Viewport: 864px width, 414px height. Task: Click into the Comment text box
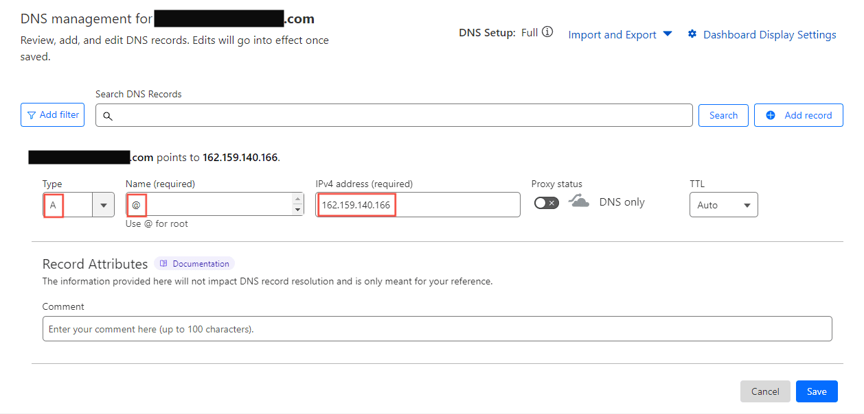437,329
